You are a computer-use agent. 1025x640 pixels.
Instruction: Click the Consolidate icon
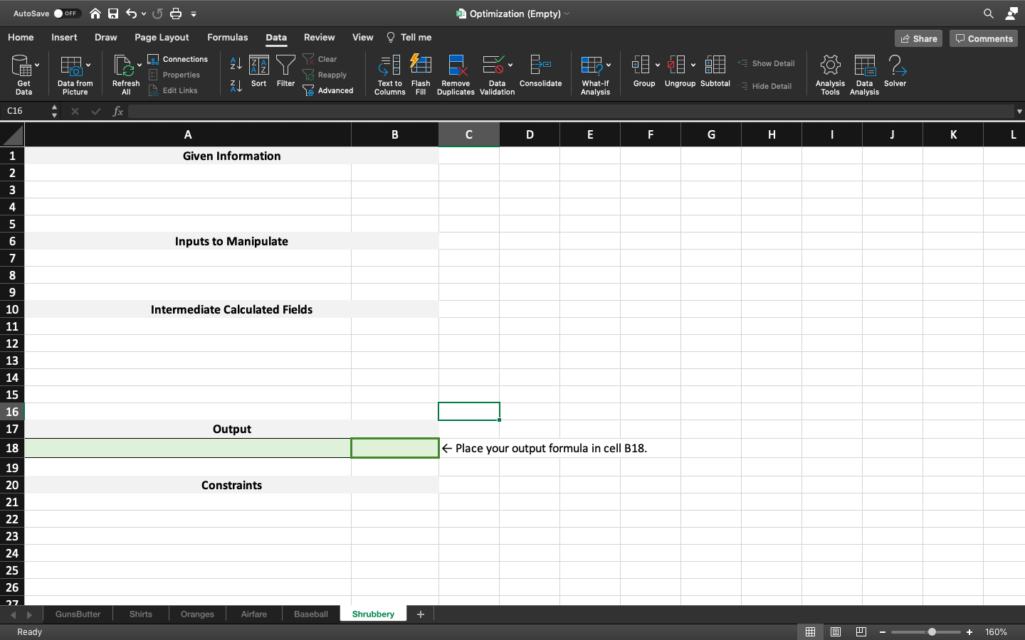pyautogui.click(x=540, y=66)
